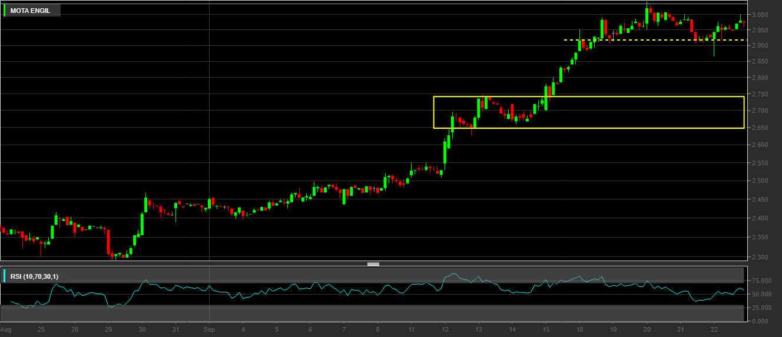Click the 2.700 price axis label

tap(759, 111)
